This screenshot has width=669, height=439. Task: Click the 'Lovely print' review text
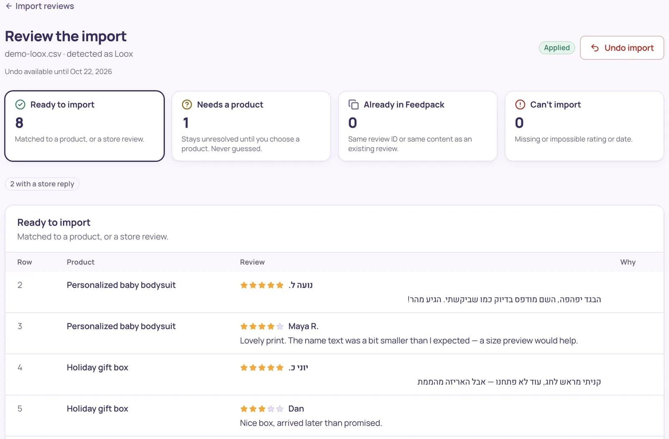pyautogui.click(x=409, y=341)
